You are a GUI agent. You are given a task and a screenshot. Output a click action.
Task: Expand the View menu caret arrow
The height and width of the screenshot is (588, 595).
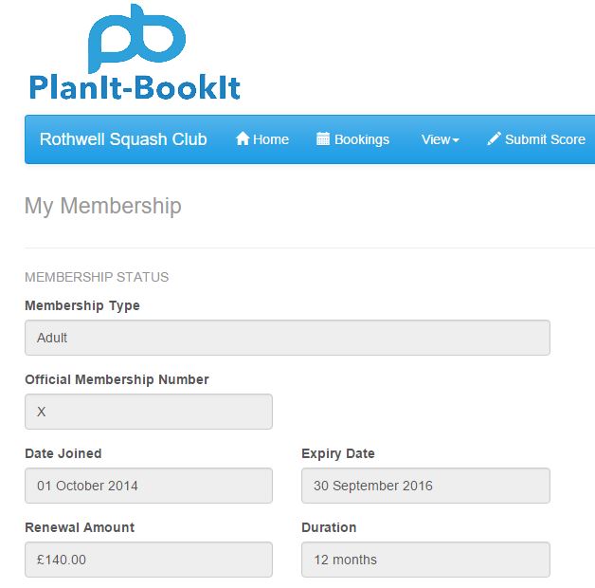(456, 140)
